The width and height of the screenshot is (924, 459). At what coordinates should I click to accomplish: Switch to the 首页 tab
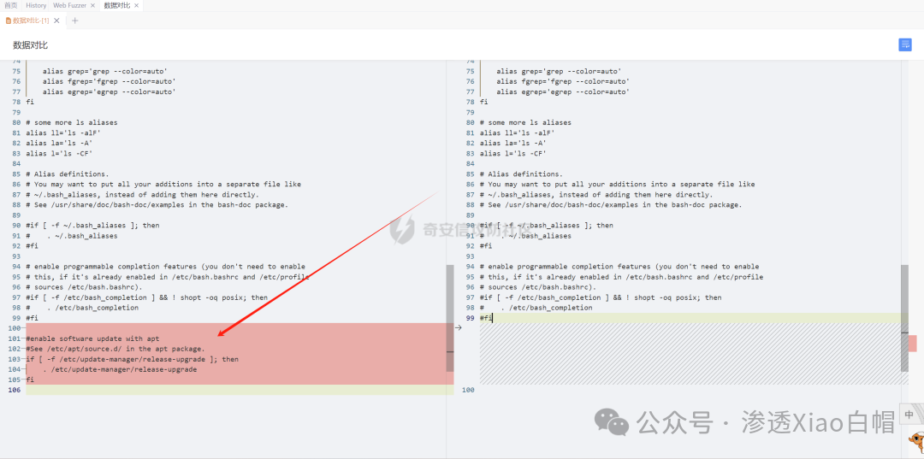pos(10,5)
